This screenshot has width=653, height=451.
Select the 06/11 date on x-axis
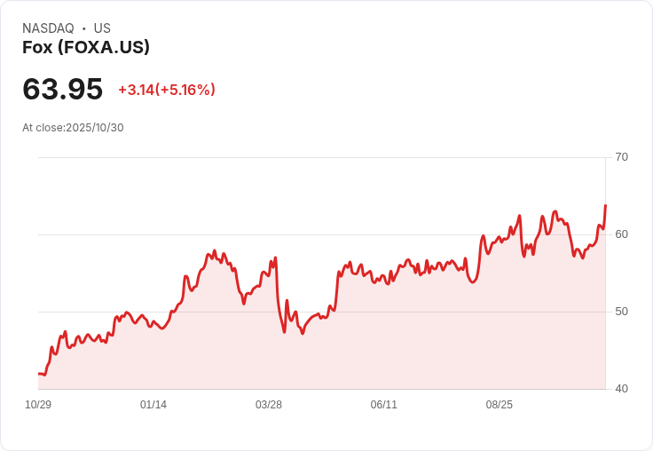[x=384, y=405]
